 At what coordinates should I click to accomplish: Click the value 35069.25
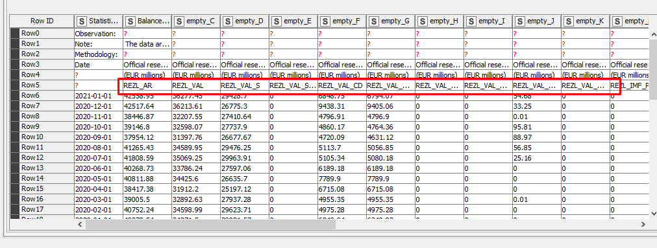pyautogui.click(x=195, y=157)
